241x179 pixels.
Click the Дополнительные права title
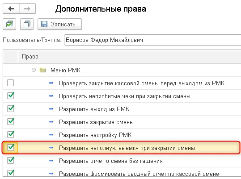[x=101, y=9]
